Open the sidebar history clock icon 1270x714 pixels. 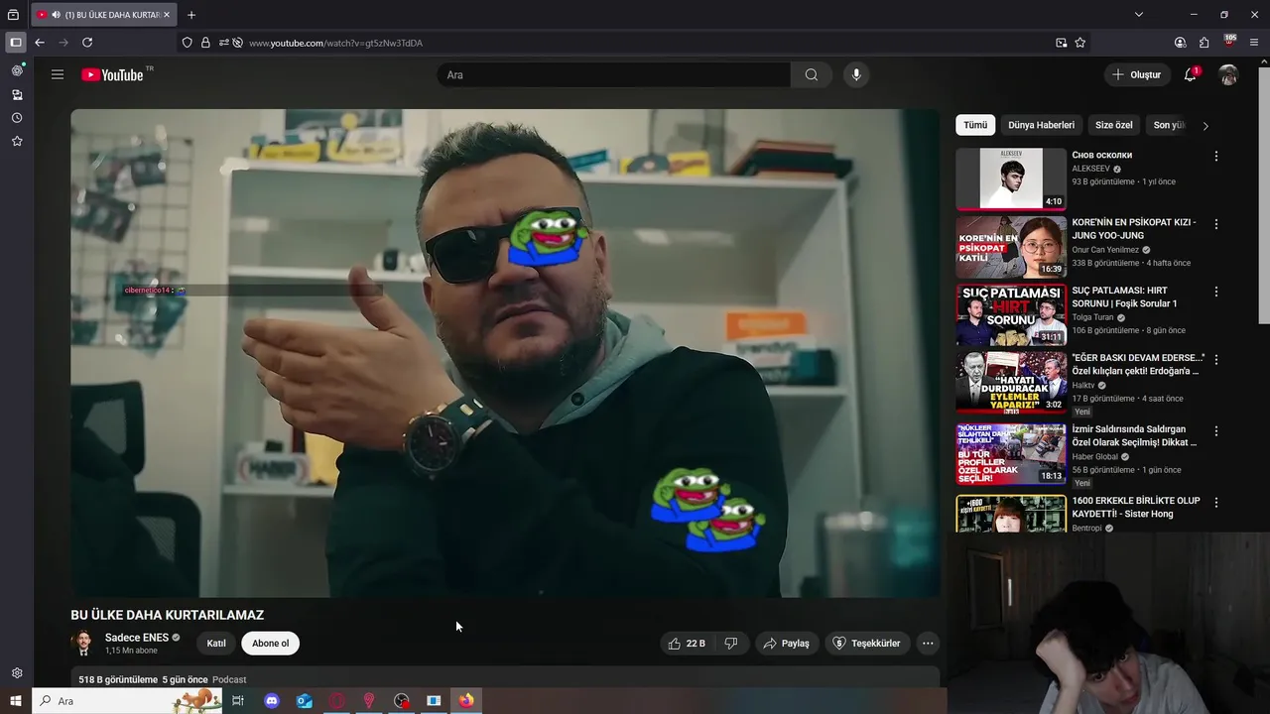point(17,118)
